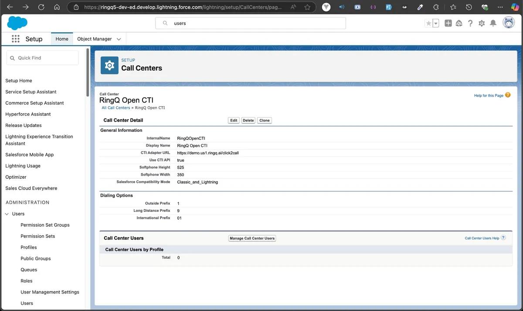Open Salesforce Mobile App in sidebar
The width and height of the screenshot is (523, 311).
[29, 155]
